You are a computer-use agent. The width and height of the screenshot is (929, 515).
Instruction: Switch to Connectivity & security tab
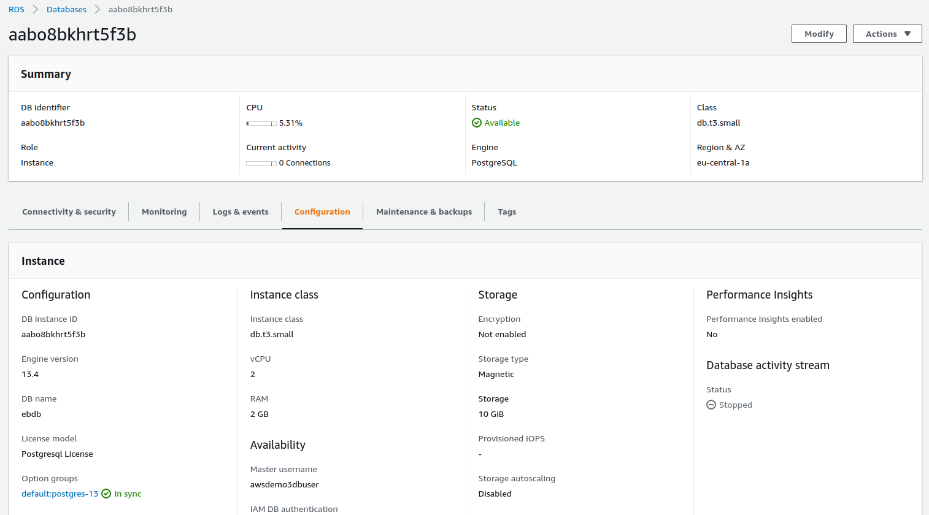pos(69,212)
